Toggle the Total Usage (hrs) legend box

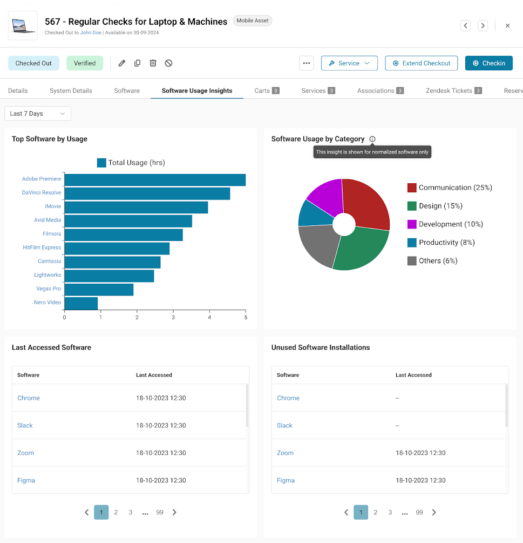click(101, 163)
